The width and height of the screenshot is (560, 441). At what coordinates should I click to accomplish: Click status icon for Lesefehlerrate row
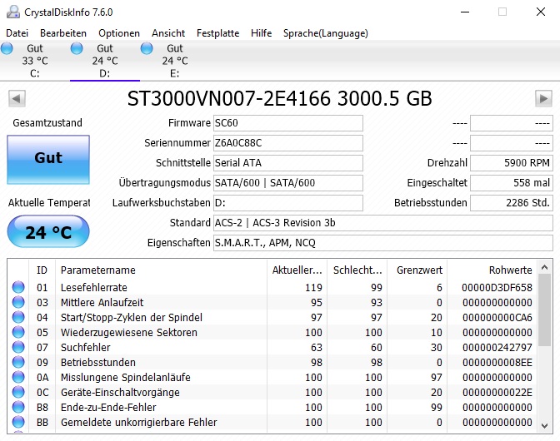18,287
